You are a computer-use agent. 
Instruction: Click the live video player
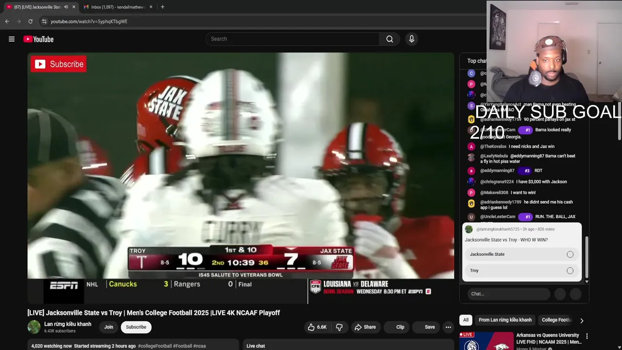click(x=241, y=178)
